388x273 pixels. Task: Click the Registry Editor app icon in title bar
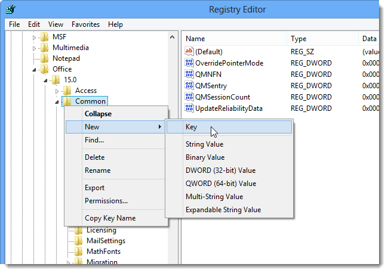(x=10, y=10)
